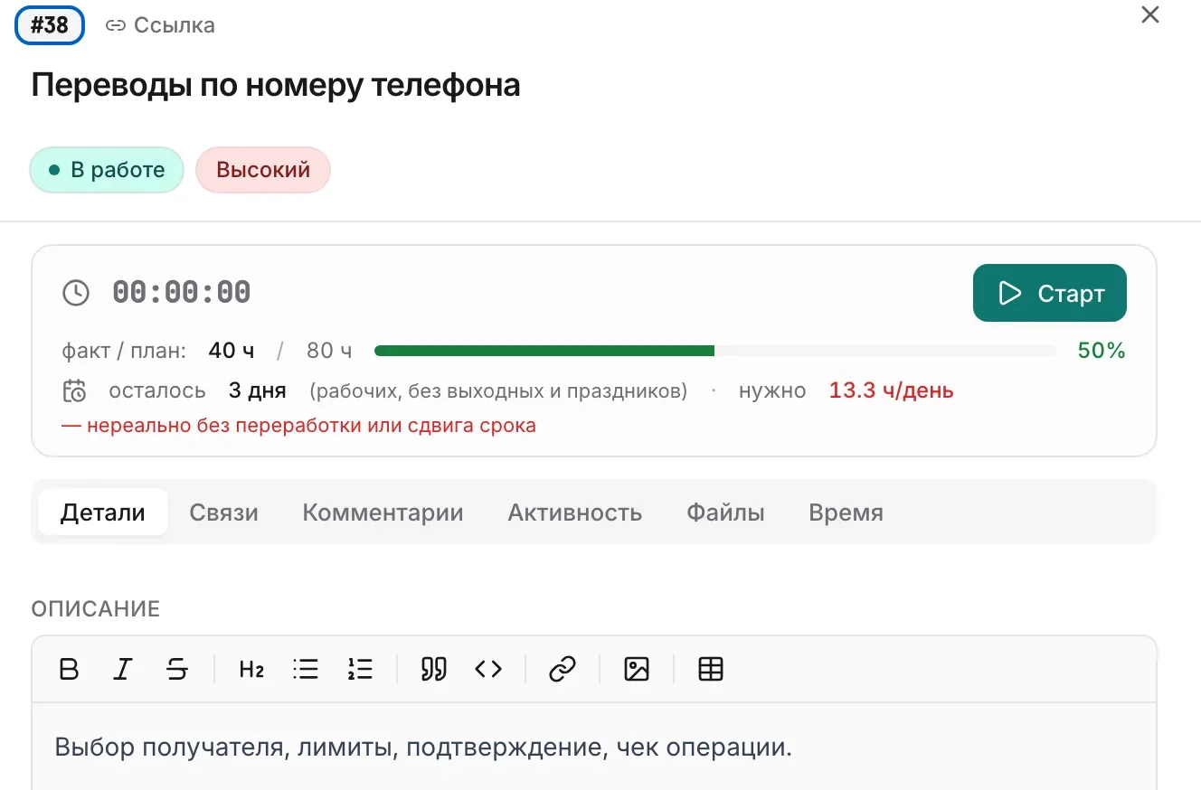Close the task panel with the X

[1150, 14]
